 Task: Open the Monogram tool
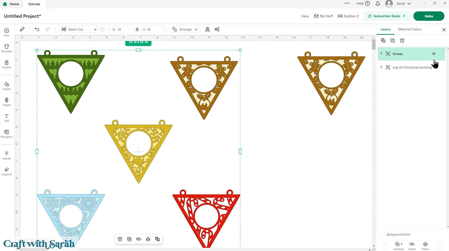point(6,134)
